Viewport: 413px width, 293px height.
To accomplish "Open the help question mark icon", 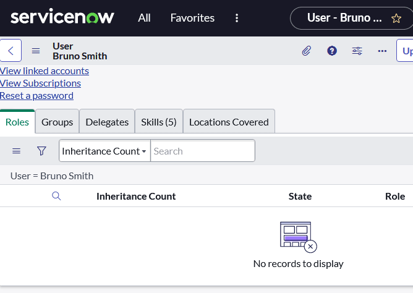I will tap(332, 51).
